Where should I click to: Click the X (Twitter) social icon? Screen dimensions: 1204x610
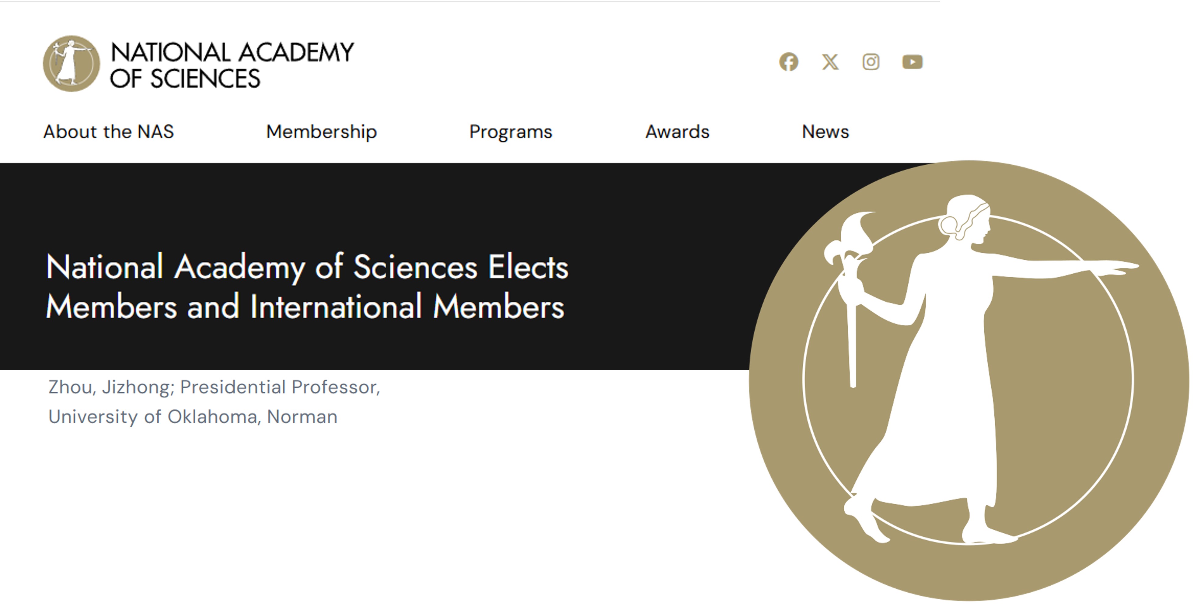(x=830, y=62)
